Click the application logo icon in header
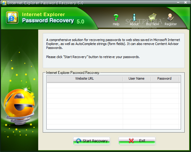Image resolution: width=191 pixels, height=152 pixels. [12, 18]
